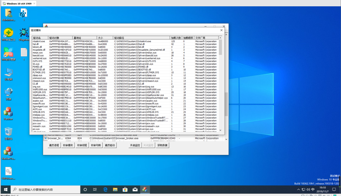The image size is (341, 196).
Task: Sort by the 驱动对象 column header
Action: tap(61, 38)
